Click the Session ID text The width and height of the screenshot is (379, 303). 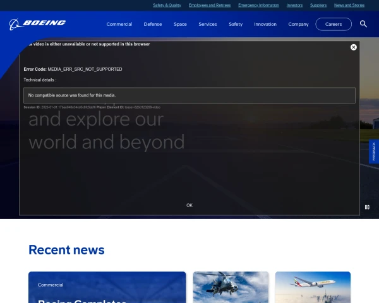[x=60, y=107]
